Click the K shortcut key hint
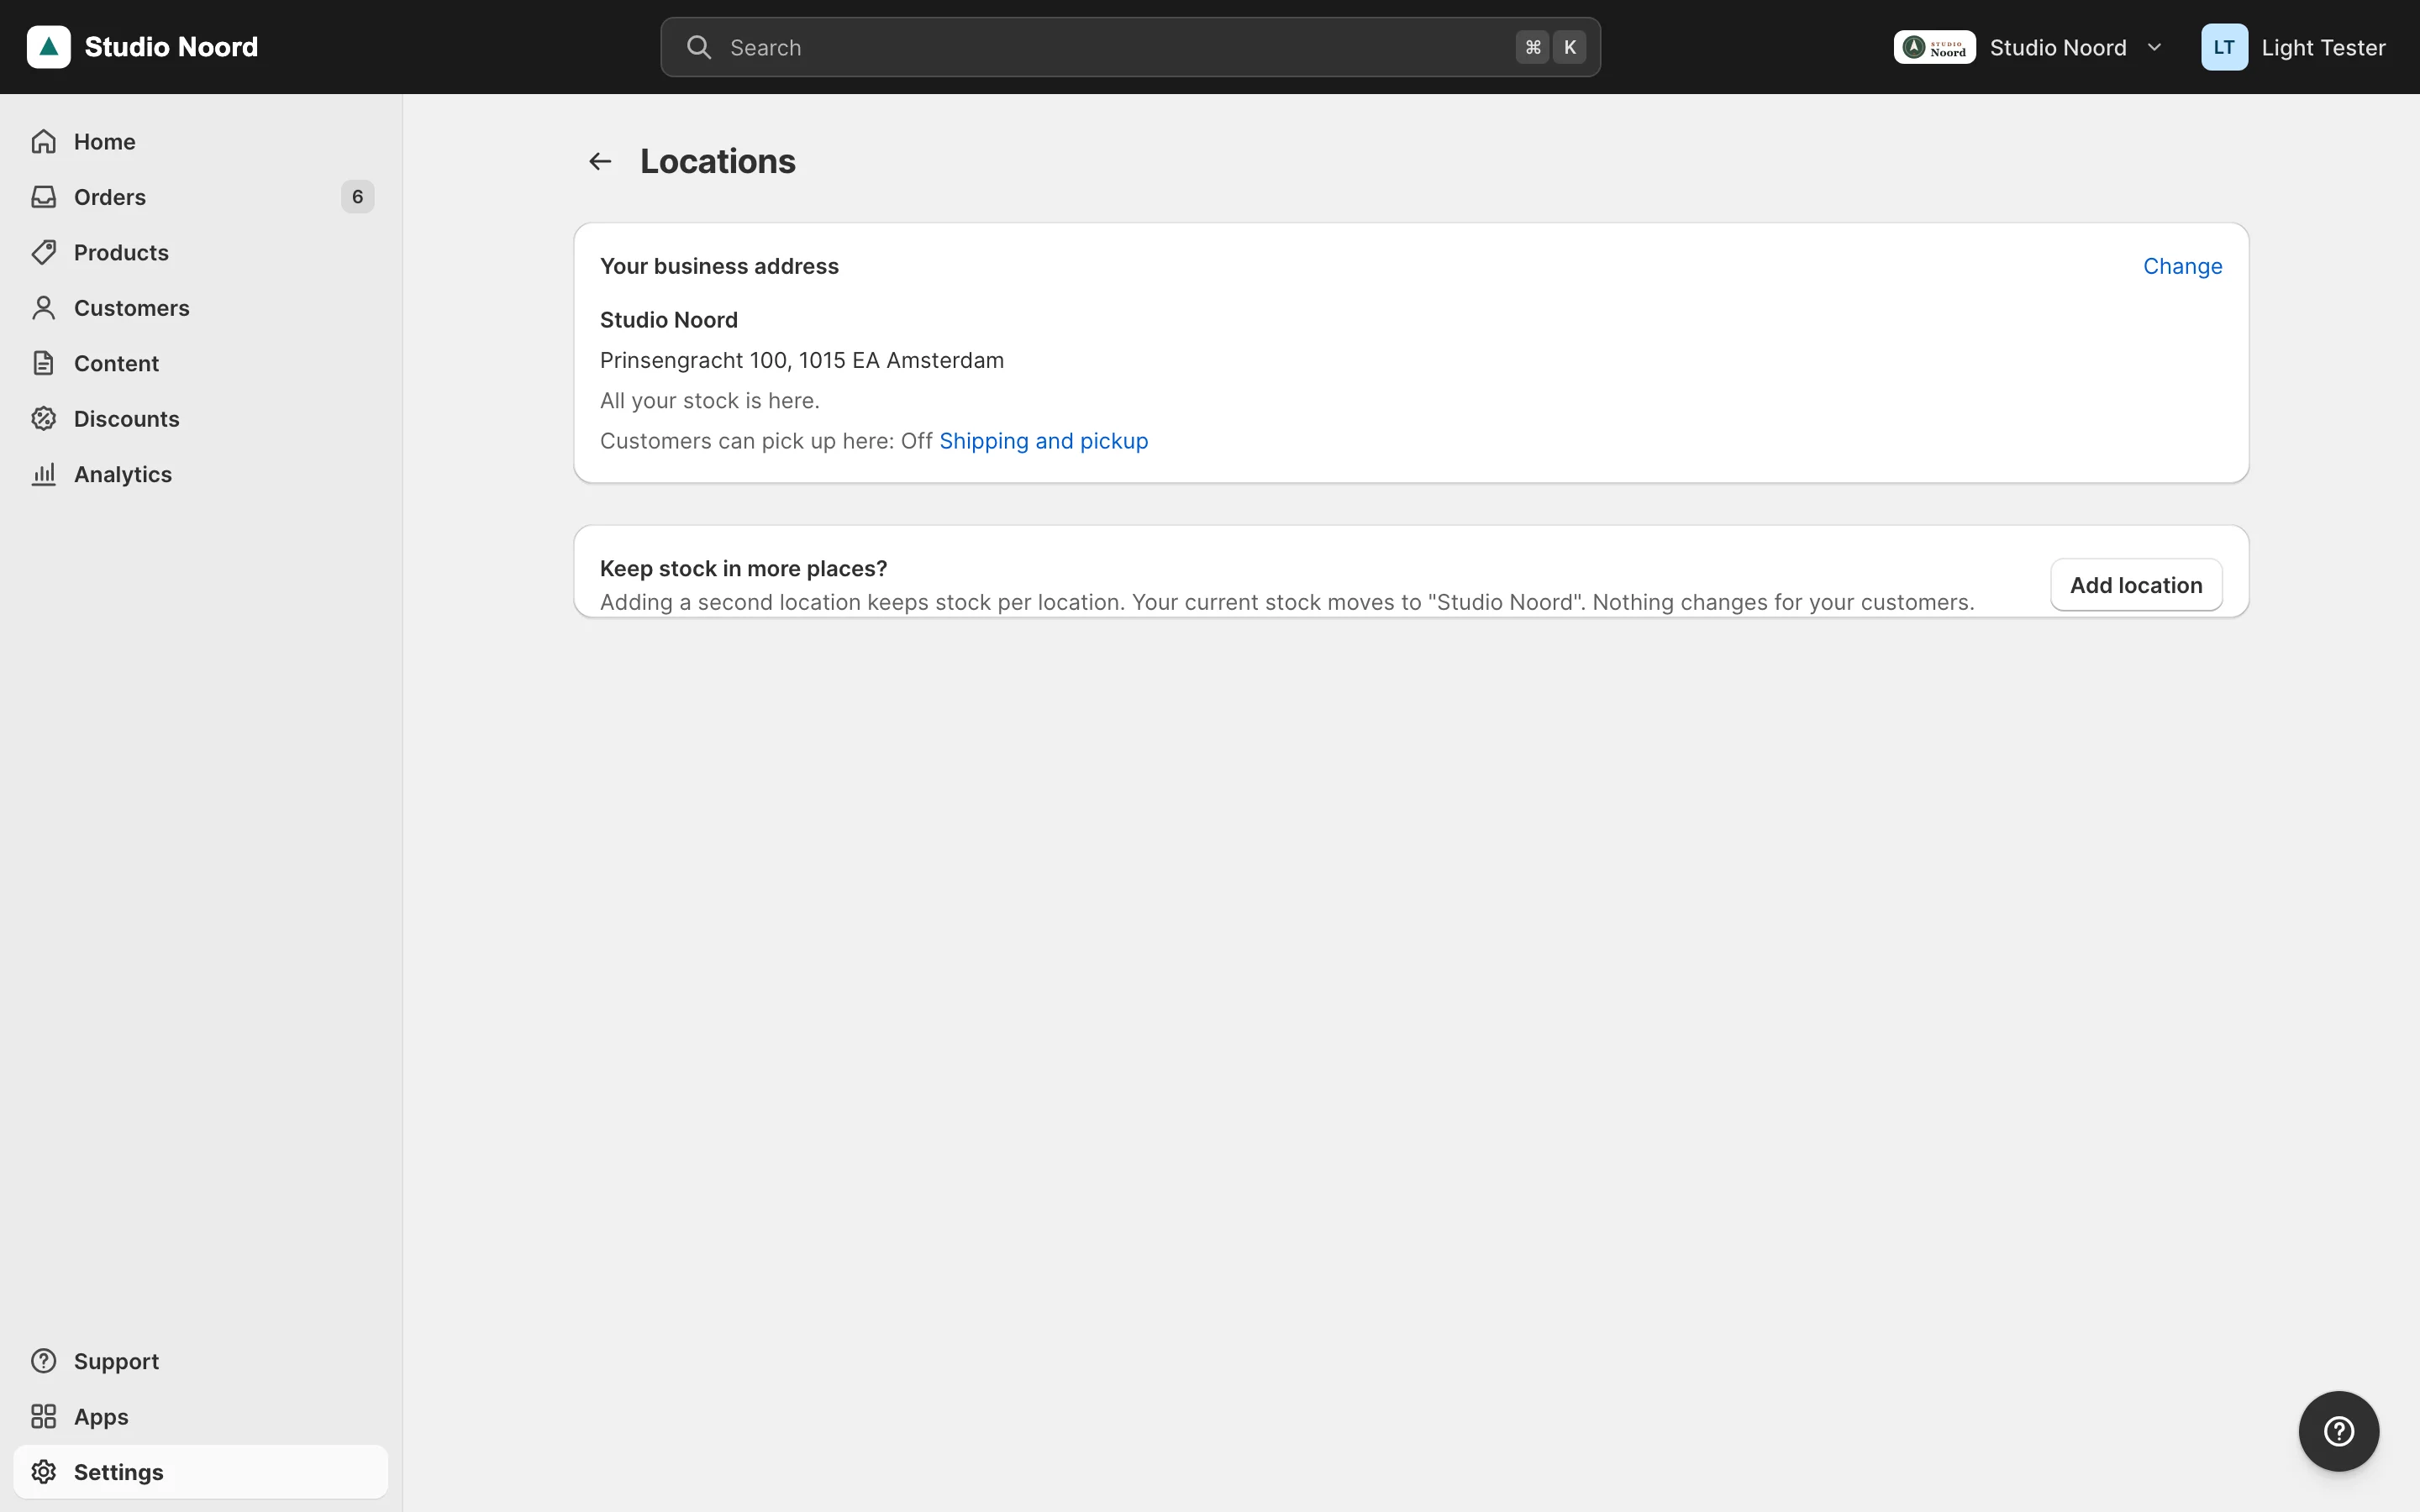Image resolution: width=2420 pixels, height=1512 pixels. [1569, 47]
